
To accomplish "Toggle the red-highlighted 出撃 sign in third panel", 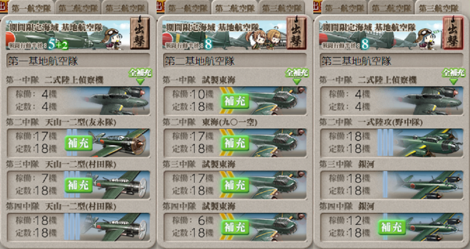I will pos(453,33).
